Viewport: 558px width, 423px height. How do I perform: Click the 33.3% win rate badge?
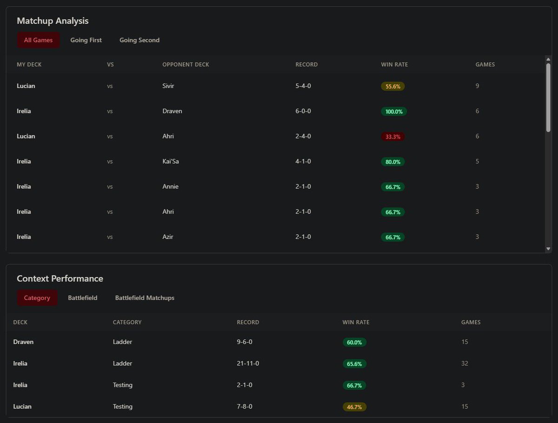coord(393,137)
